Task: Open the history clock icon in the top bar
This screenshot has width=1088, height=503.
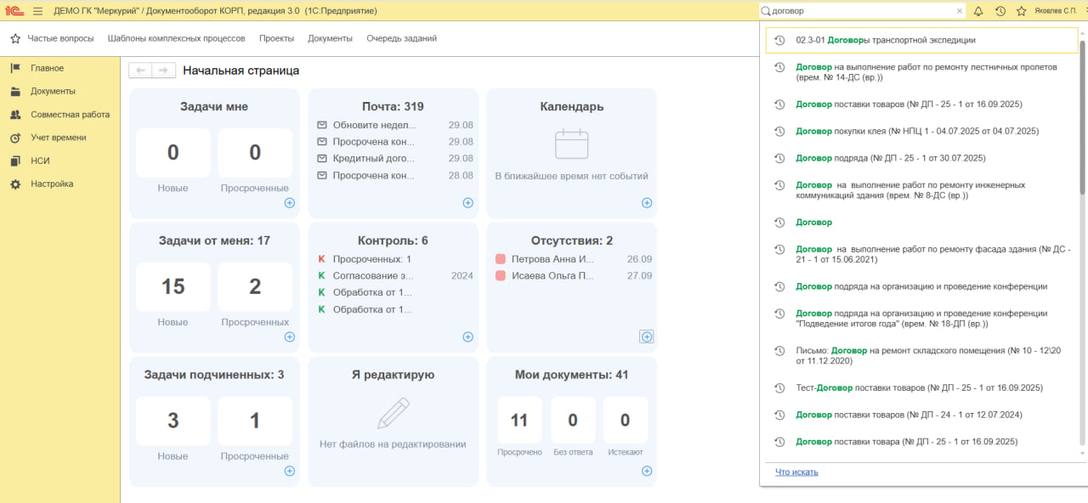Action: 1000,11
